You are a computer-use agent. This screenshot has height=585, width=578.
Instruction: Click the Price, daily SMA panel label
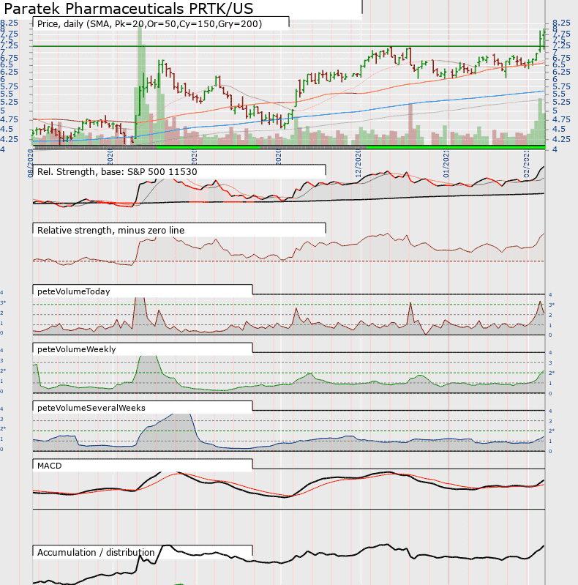point(149,24)
